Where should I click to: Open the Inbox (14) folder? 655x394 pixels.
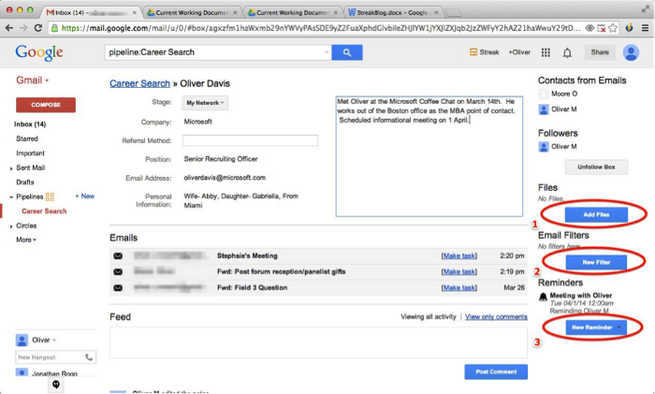click(30, 124)
